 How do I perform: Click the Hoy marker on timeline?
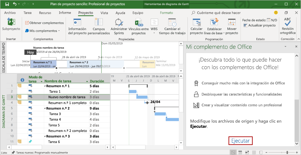(30, 52)
